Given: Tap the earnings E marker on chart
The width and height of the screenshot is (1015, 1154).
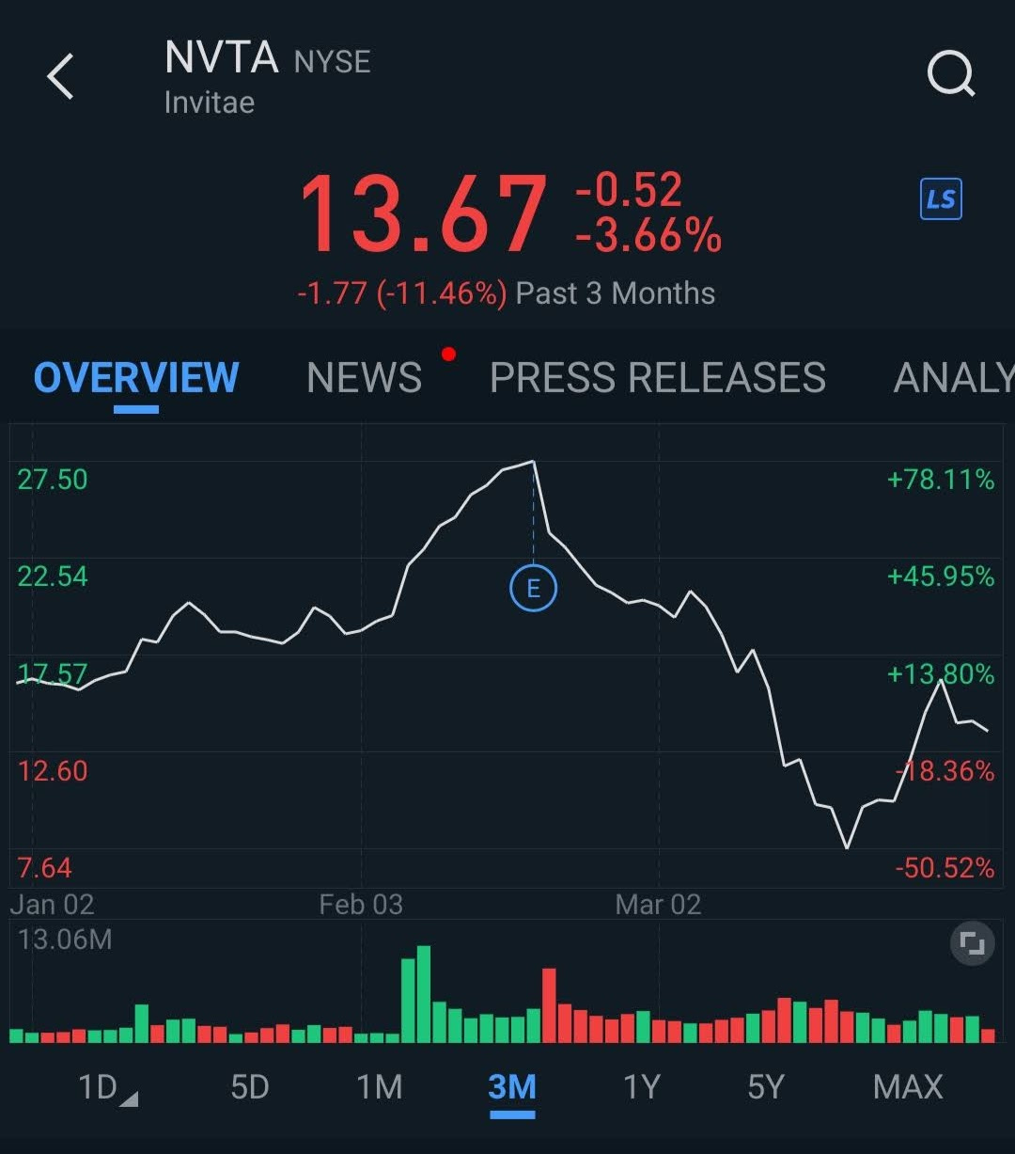Looking at the screenshot, I should [533, 589].
